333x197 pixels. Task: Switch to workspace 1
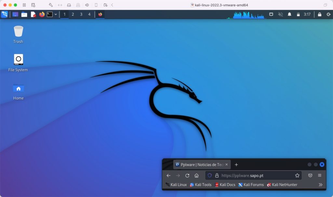click(65, 14)
